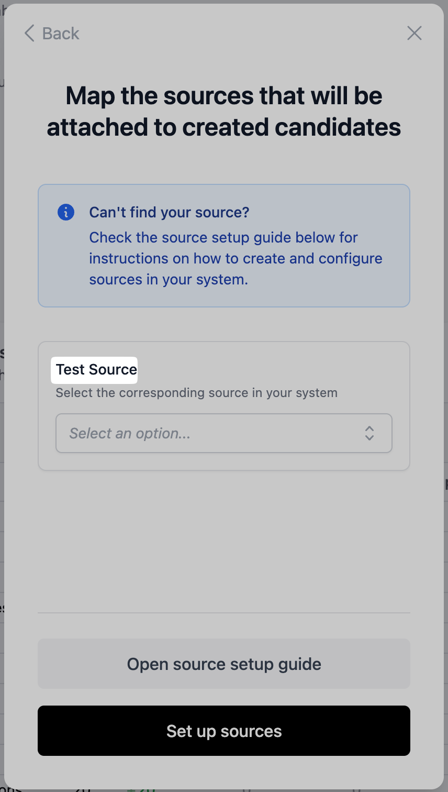Open the Test Source select dropdown
The width and height of the screenshot is (448, 792).
tap(223, 433)
